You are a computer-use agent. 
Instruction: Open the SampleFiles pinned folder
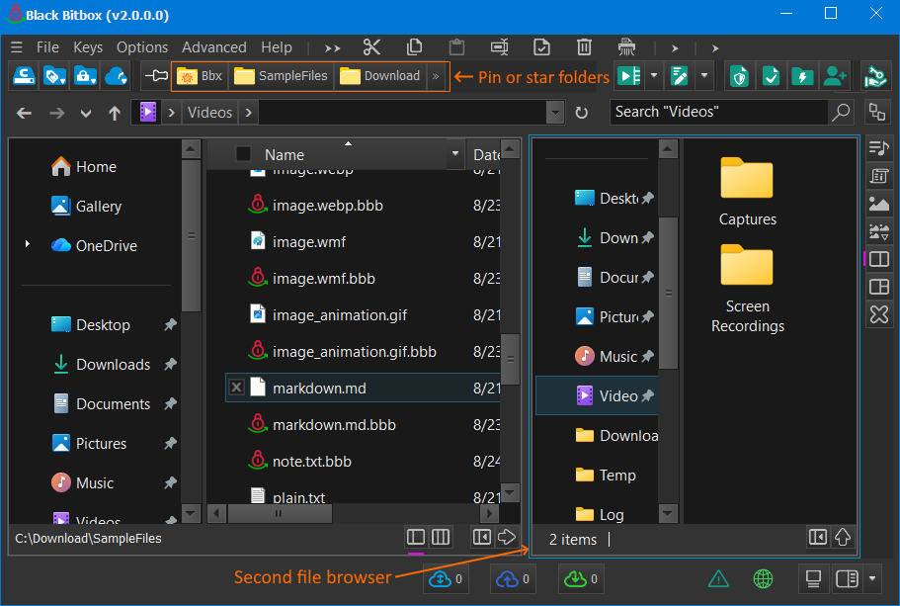(x=281, y=76)
